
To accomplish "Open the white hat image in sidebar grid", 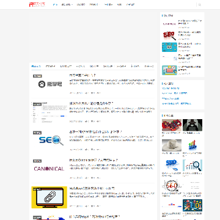I will [x=172, y=145].
